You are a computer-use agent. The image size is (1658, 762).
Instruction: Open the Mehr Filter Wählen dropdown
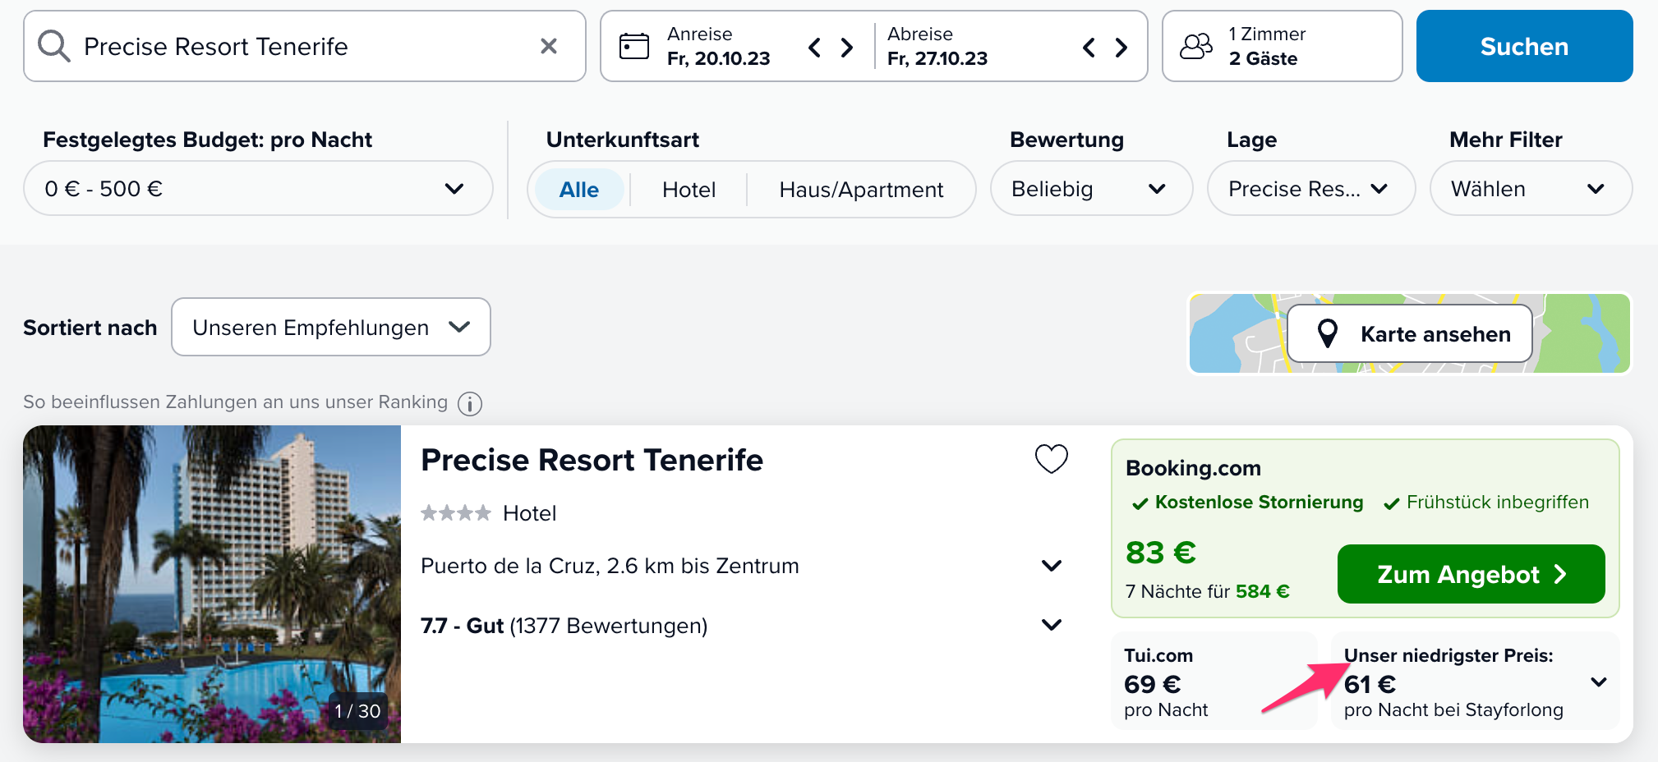tap(1531, 189)
